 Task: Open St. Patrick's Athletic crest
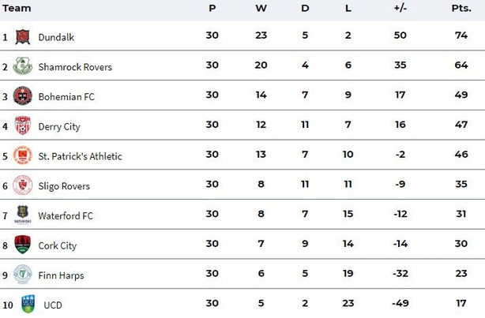point(23,155)
